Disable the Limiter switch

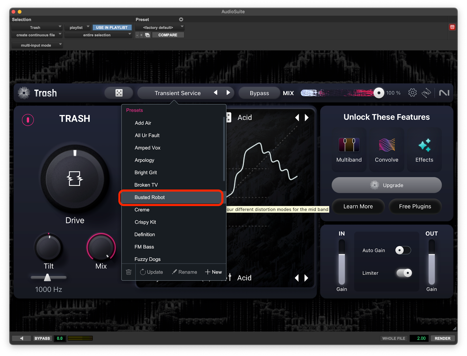pos(404,273)
